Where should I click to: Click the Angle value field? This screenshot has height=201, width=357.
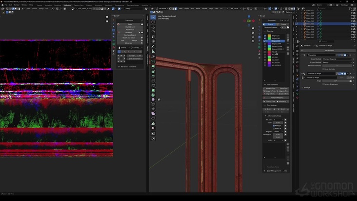point(336,81)
